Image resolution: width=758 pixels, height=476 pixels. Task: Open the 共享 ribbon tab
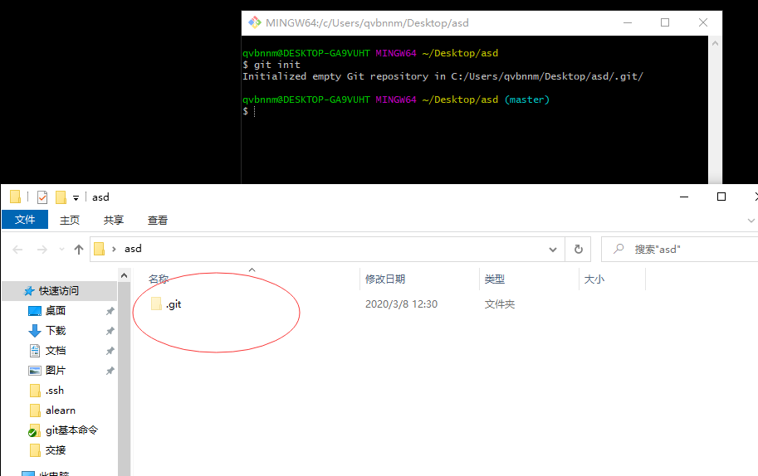point(114,220)
